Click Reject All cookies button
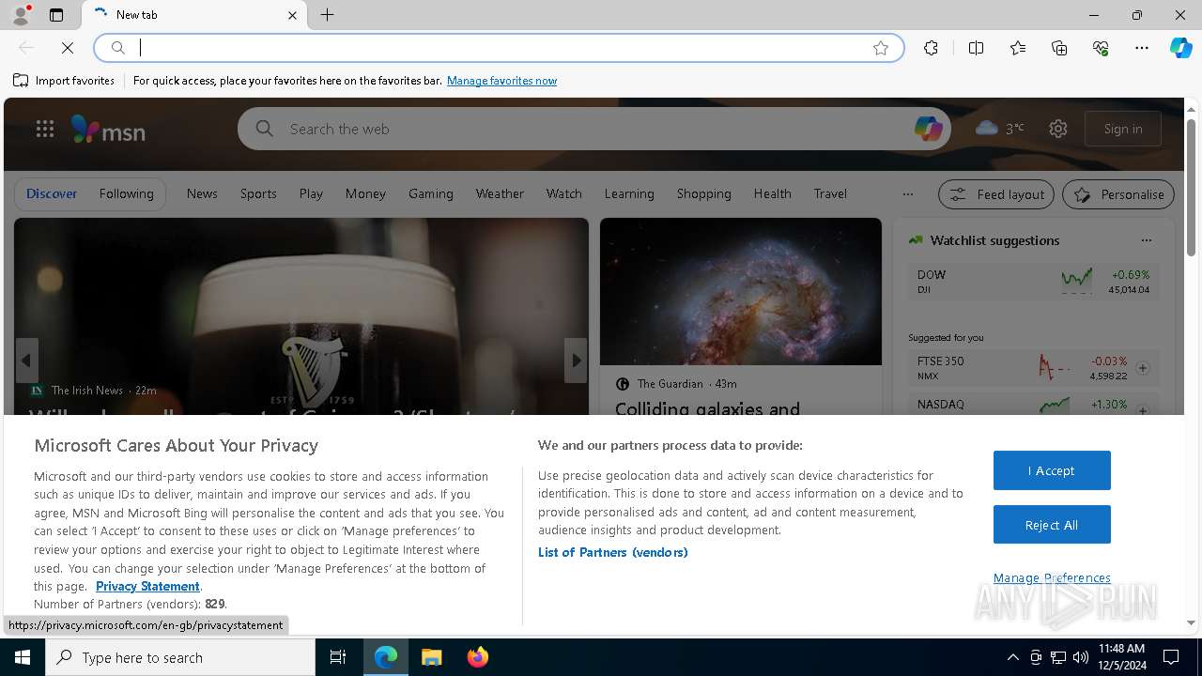Viewport: 1202px width, 676px height. (1052, 525)
